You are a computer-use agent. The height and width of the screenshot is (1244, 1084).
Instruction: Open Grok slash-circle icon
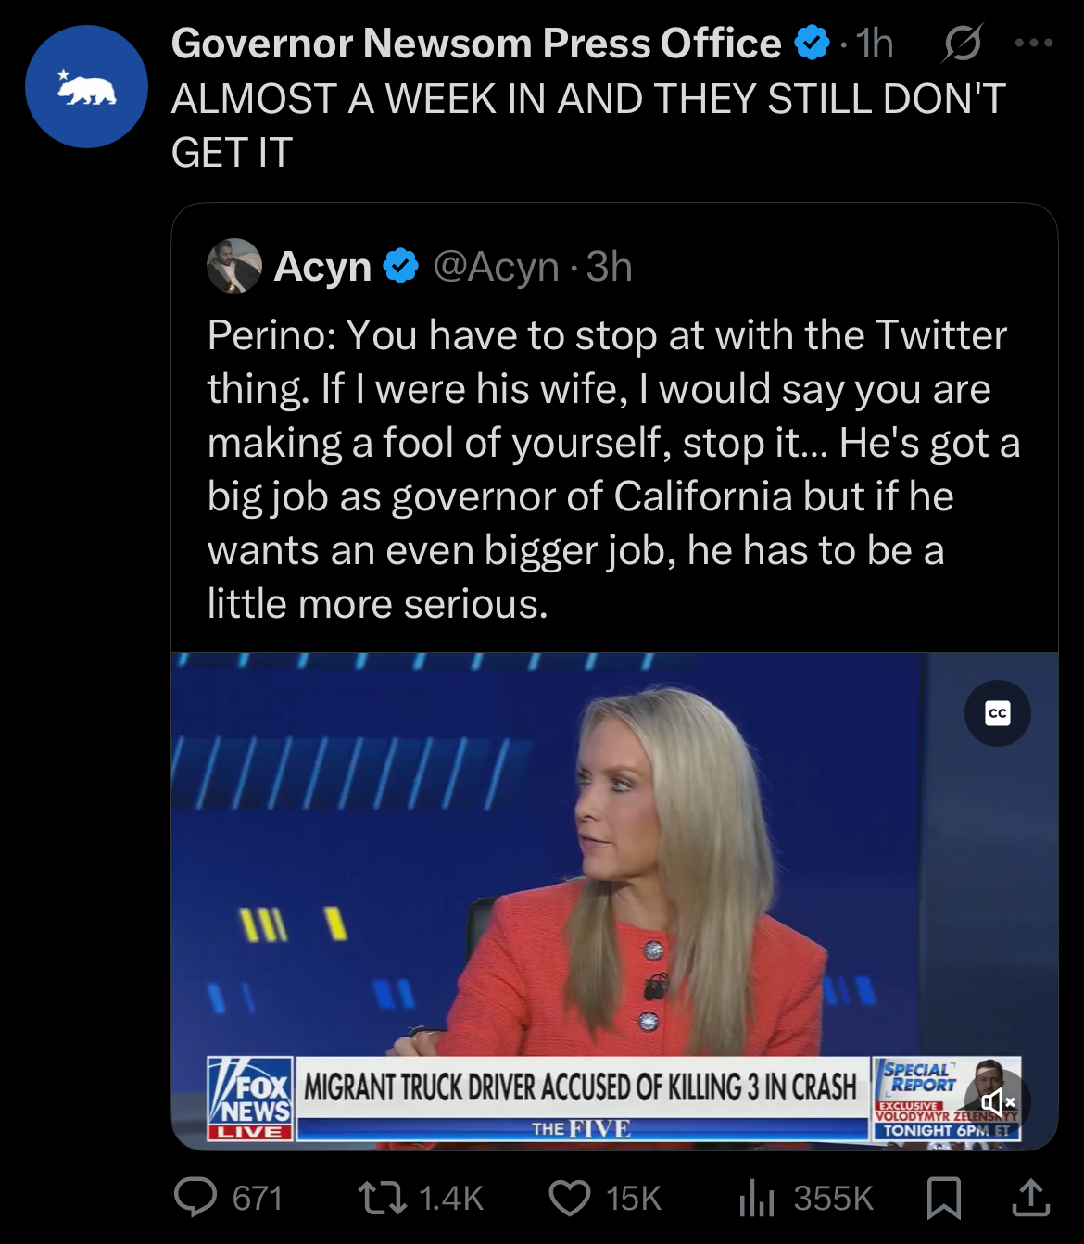962,43
